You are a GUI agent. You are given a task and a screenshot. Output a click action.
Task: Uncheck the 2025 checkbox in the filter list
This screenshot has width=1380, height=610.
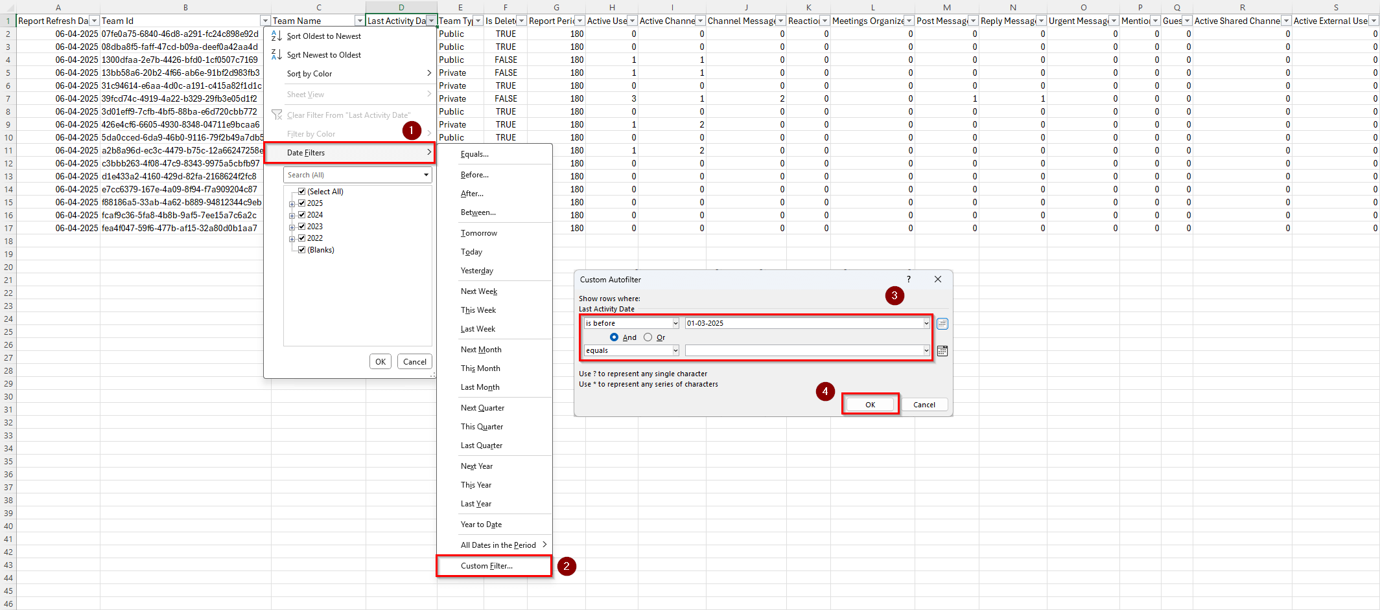(302, 203)
